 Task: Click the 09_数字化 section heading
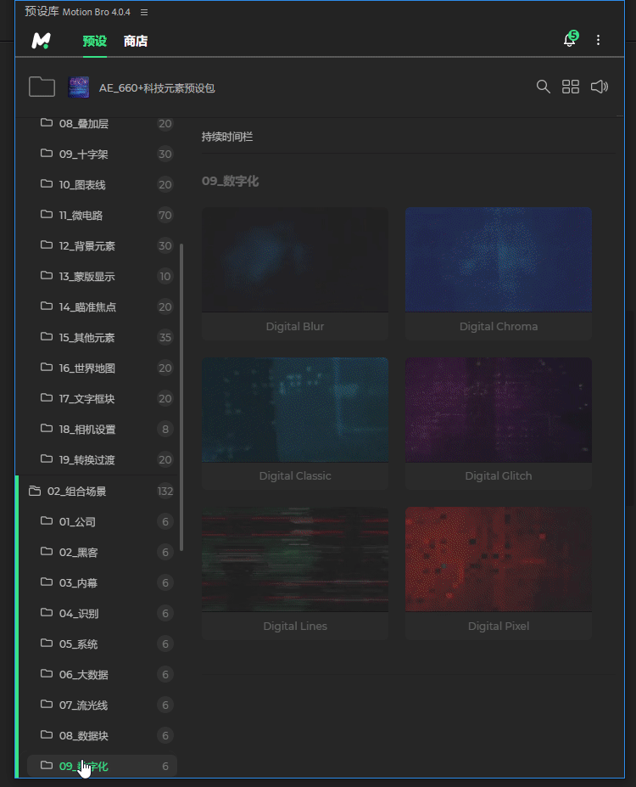tap(230, 181)
